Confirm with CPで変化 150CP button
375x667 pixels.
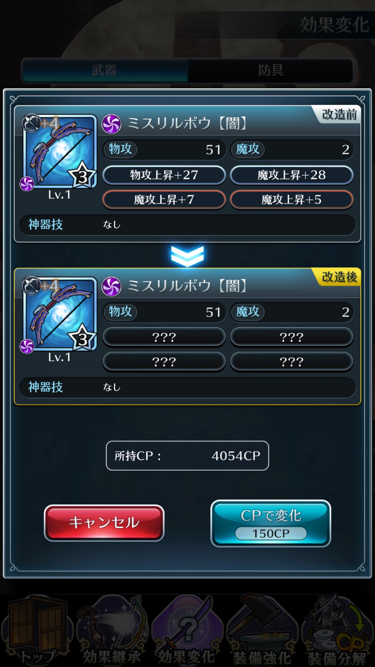coord(271,523)
